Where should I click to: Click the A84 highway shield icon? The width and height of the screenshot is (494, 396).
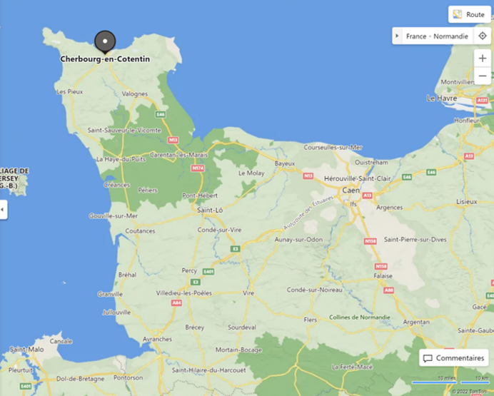coord(176,303)
